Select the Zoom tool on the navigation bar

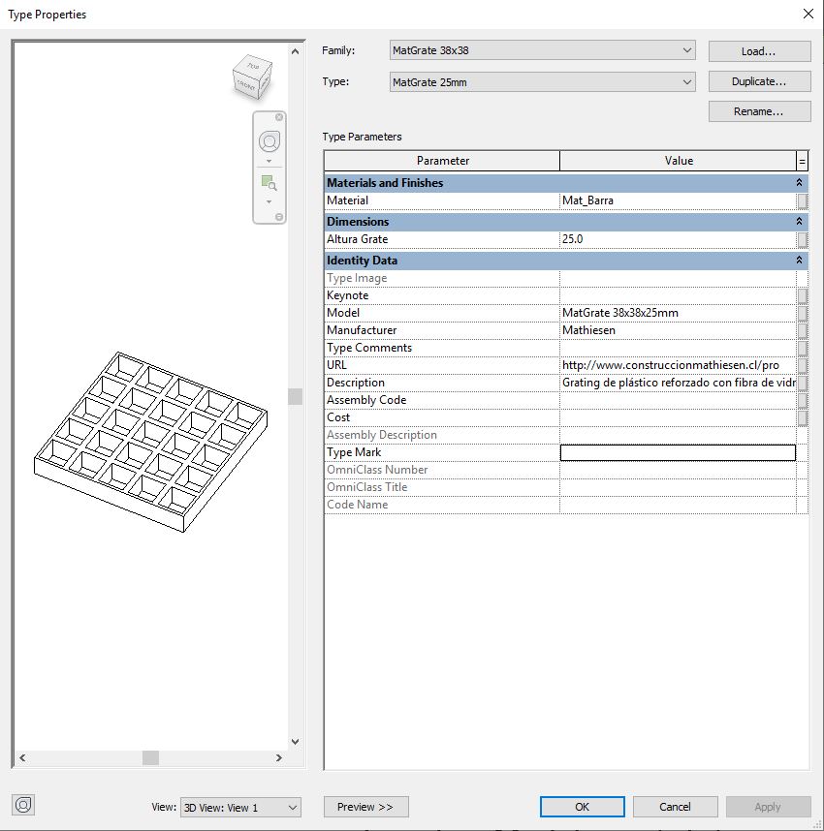tap(269, 181)
